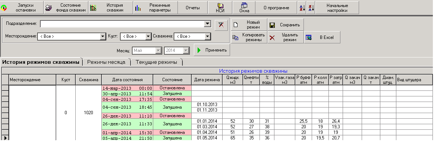Viewport: 434px width, 142px height.
Task: Open the year dropdown showing 2014
Action: [x=186, y=51]
